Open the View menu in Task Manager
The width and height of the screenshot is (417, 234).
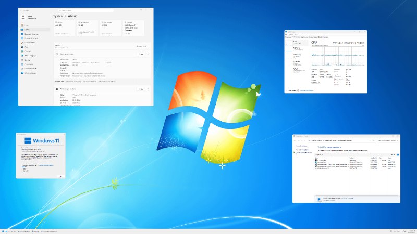coord(296,34)
